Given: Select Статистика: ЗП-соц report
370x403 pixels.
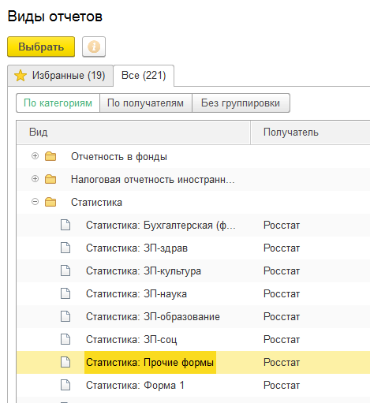Looking at the screenshot, I should (132, 340).
